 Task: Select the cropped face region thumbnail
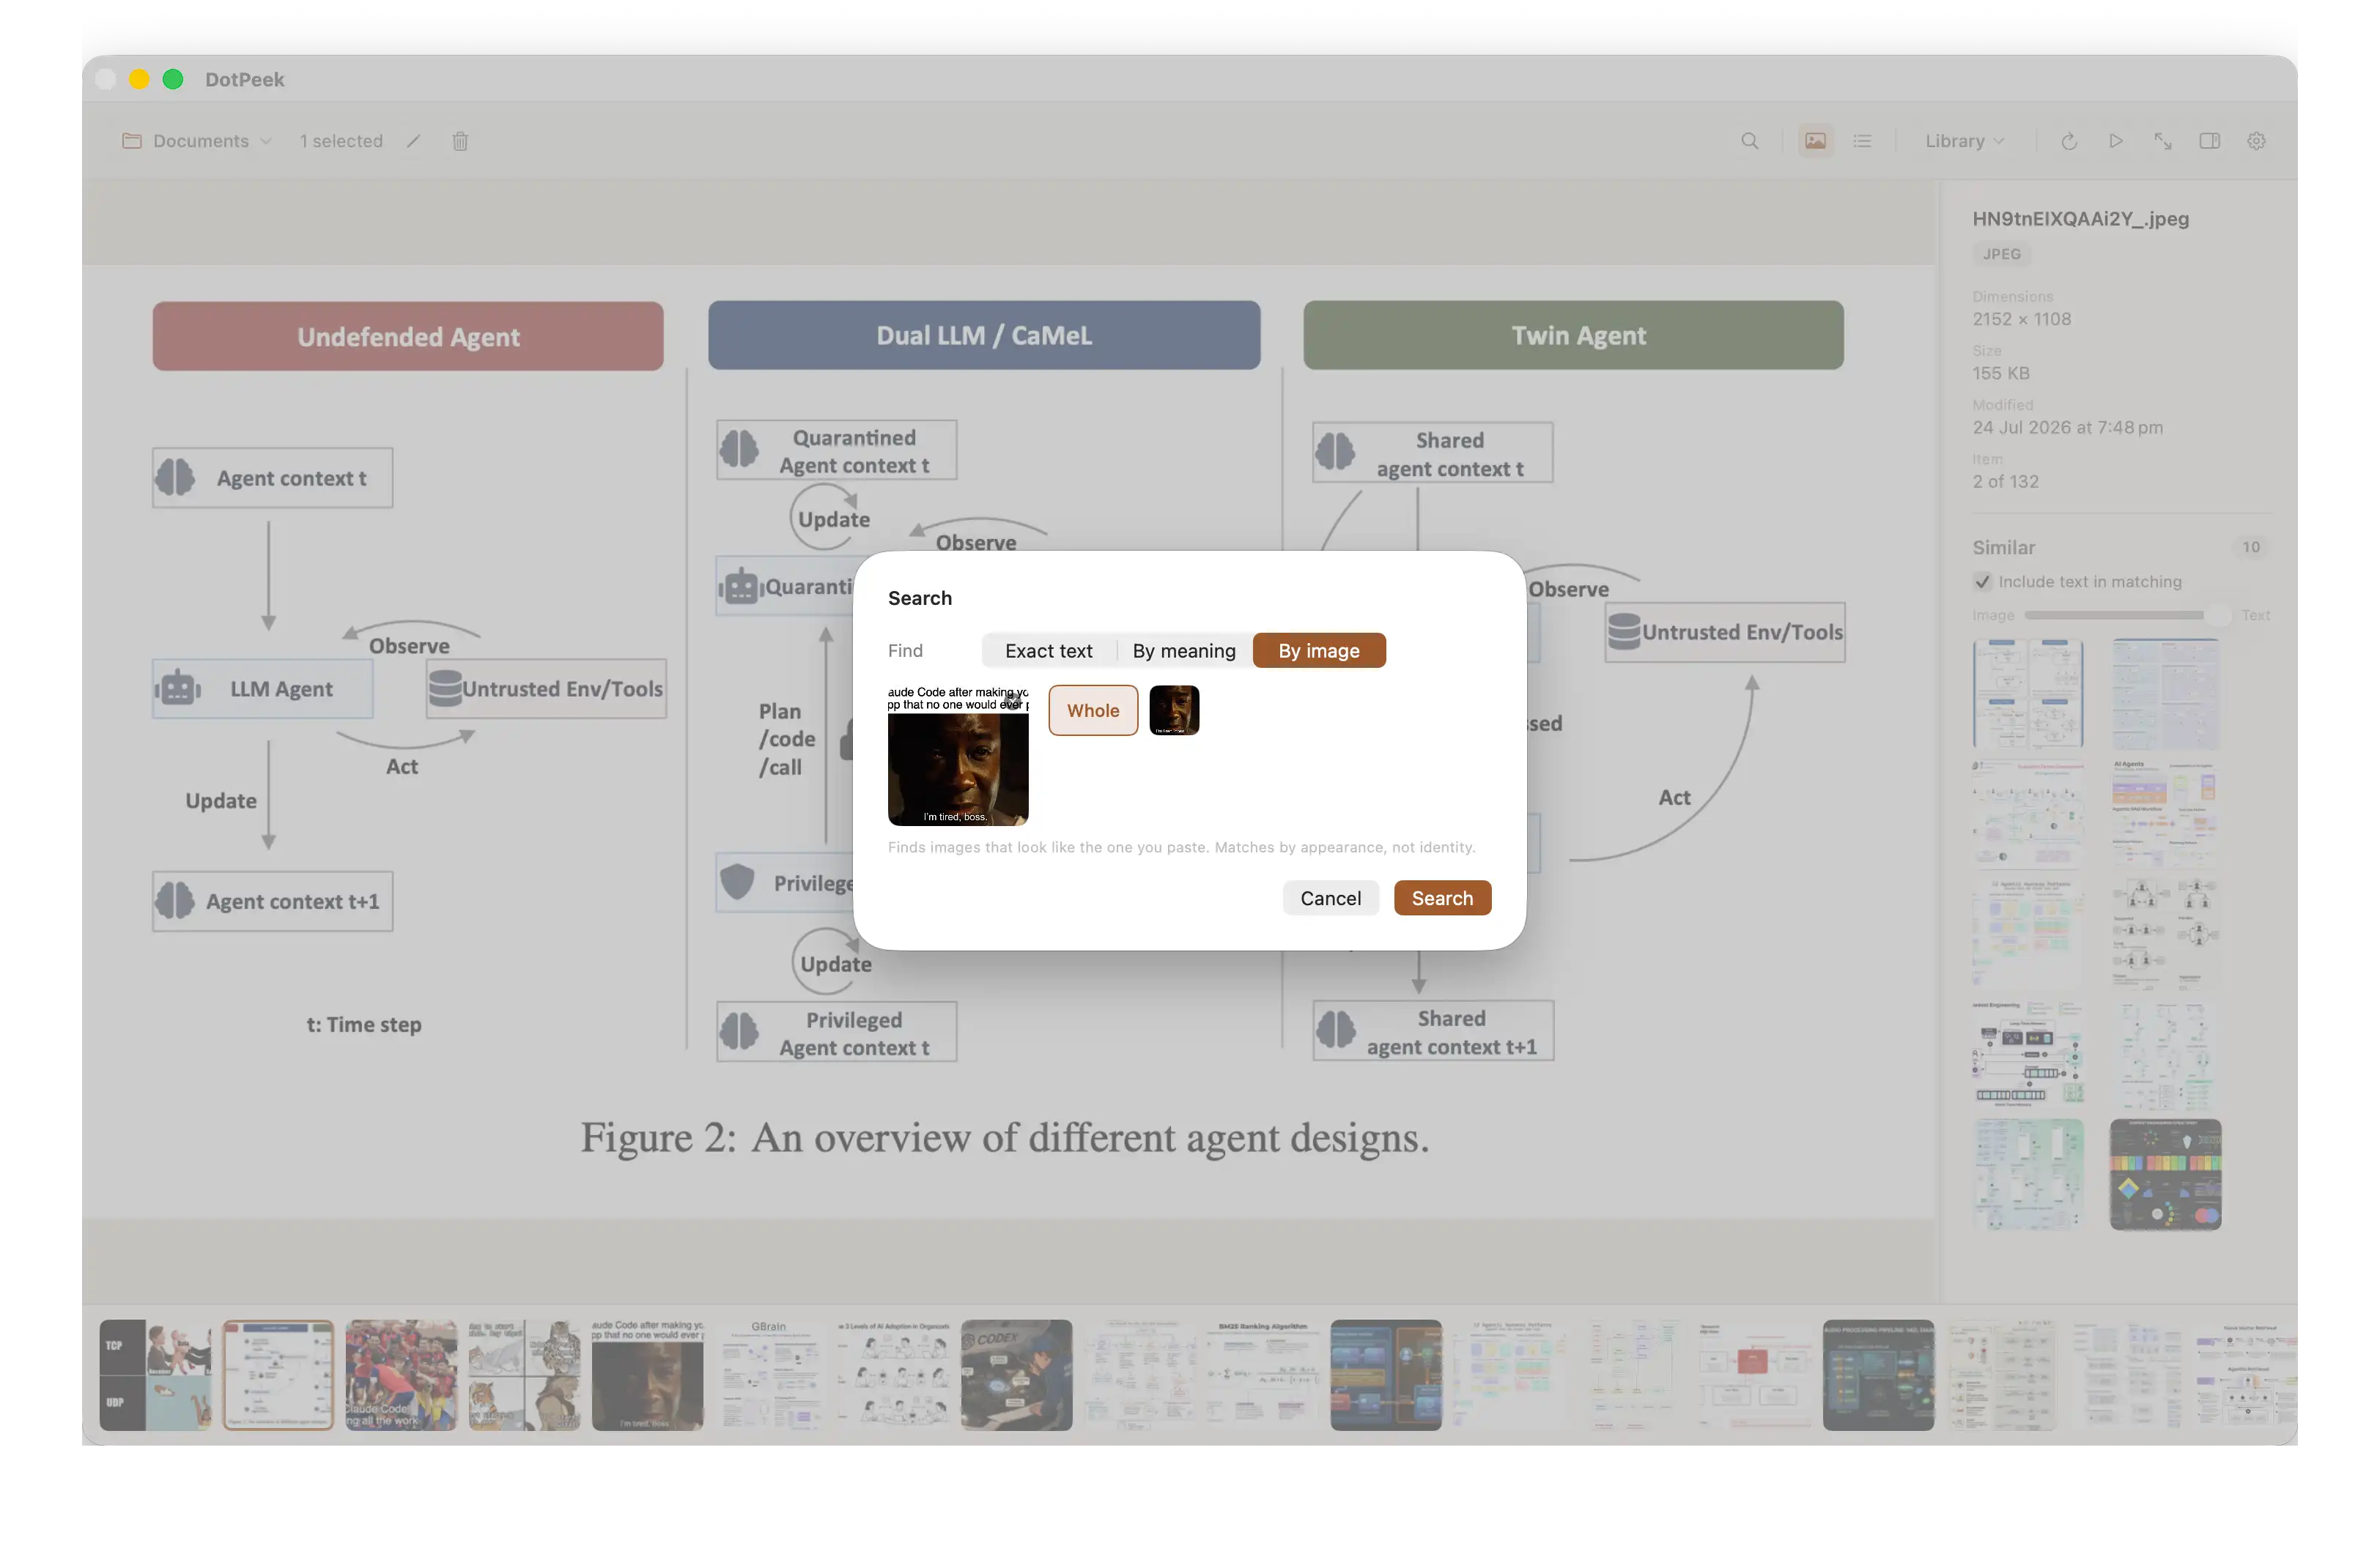[x=1174, y=710]
